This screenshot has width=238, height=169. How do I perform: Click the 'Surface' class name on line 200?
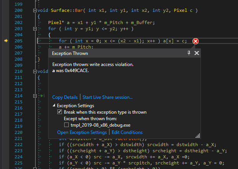[x=60, y=10]
